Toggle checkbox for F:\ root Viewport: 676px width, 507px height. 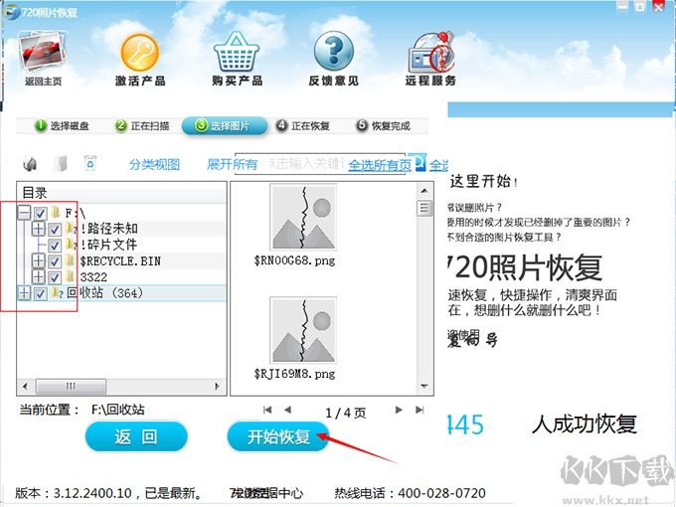click(40, 213)
